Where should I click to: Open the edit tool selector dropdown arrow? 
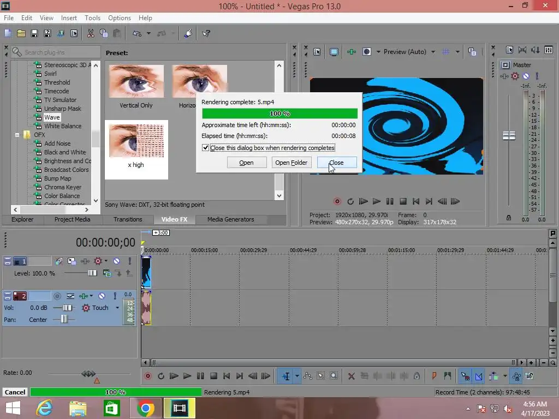click(x=297, y=376)
